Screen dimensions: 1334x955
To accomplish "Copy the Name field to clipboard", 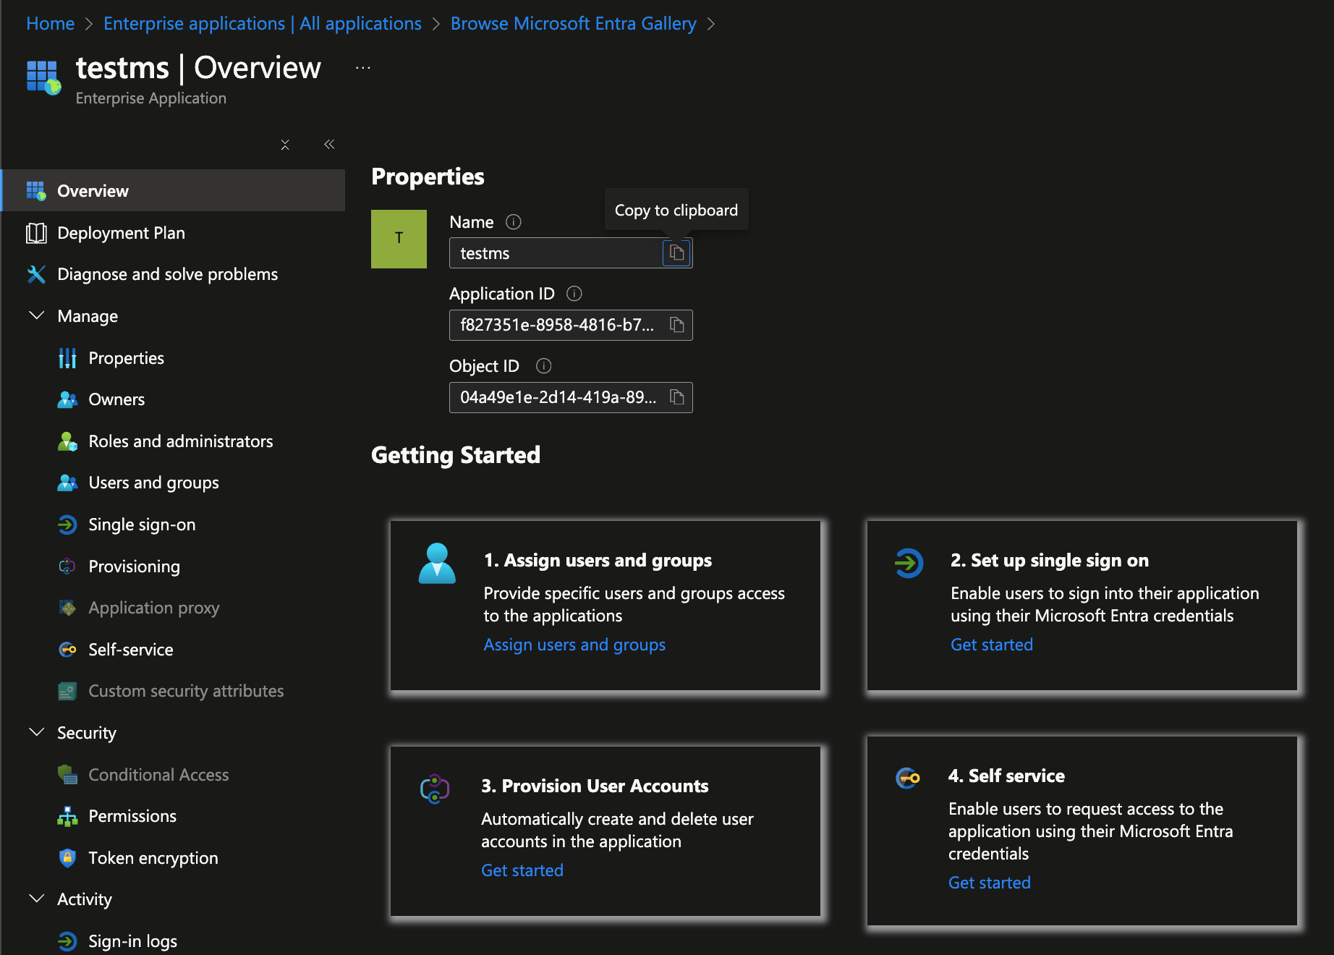I will tap(676, 253).
